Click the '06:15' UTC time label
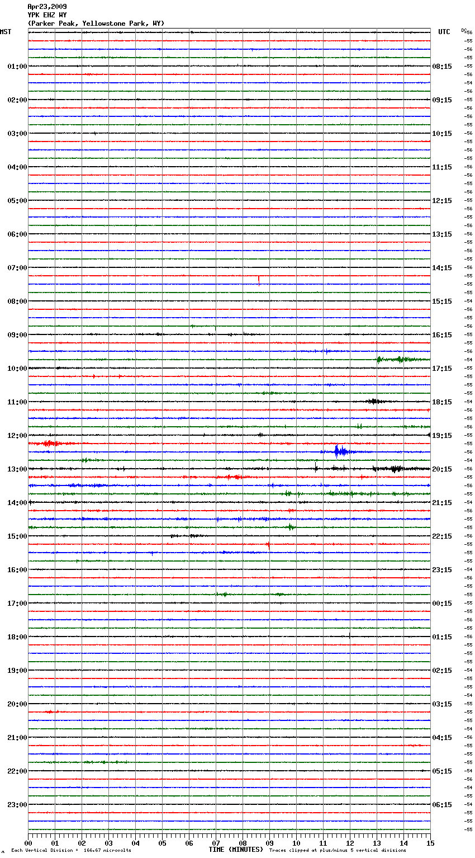The height and width of the screenshot is (858, 475). point(442,805)
